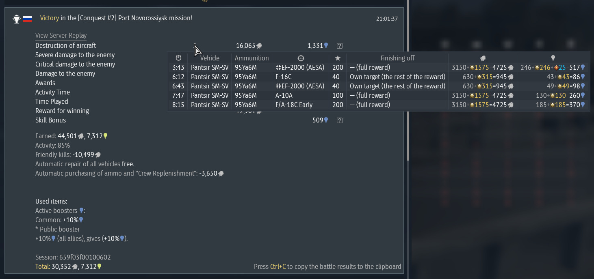Open help icon beside Destruction of aircraft
This screenshot has height=279, width=594.
[340, 46]
